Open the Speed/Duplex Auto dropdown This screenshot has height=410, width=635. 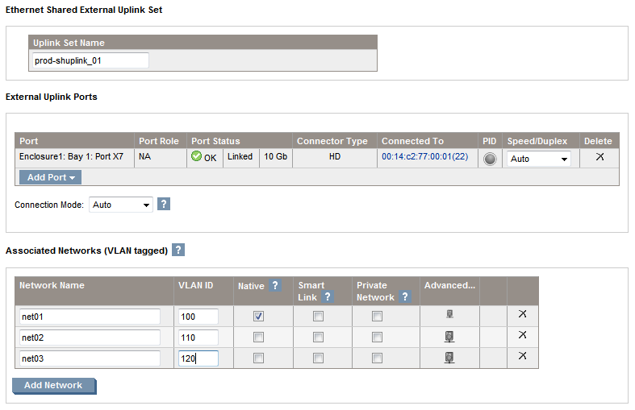[x=539, y=159]
